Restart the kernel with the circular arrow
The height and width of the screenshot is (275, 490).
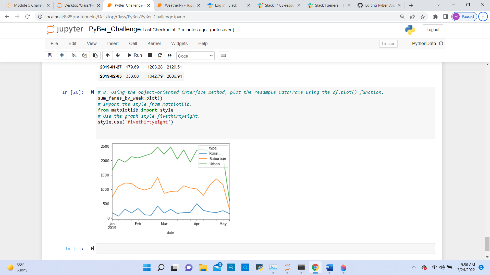coord(160,55)
